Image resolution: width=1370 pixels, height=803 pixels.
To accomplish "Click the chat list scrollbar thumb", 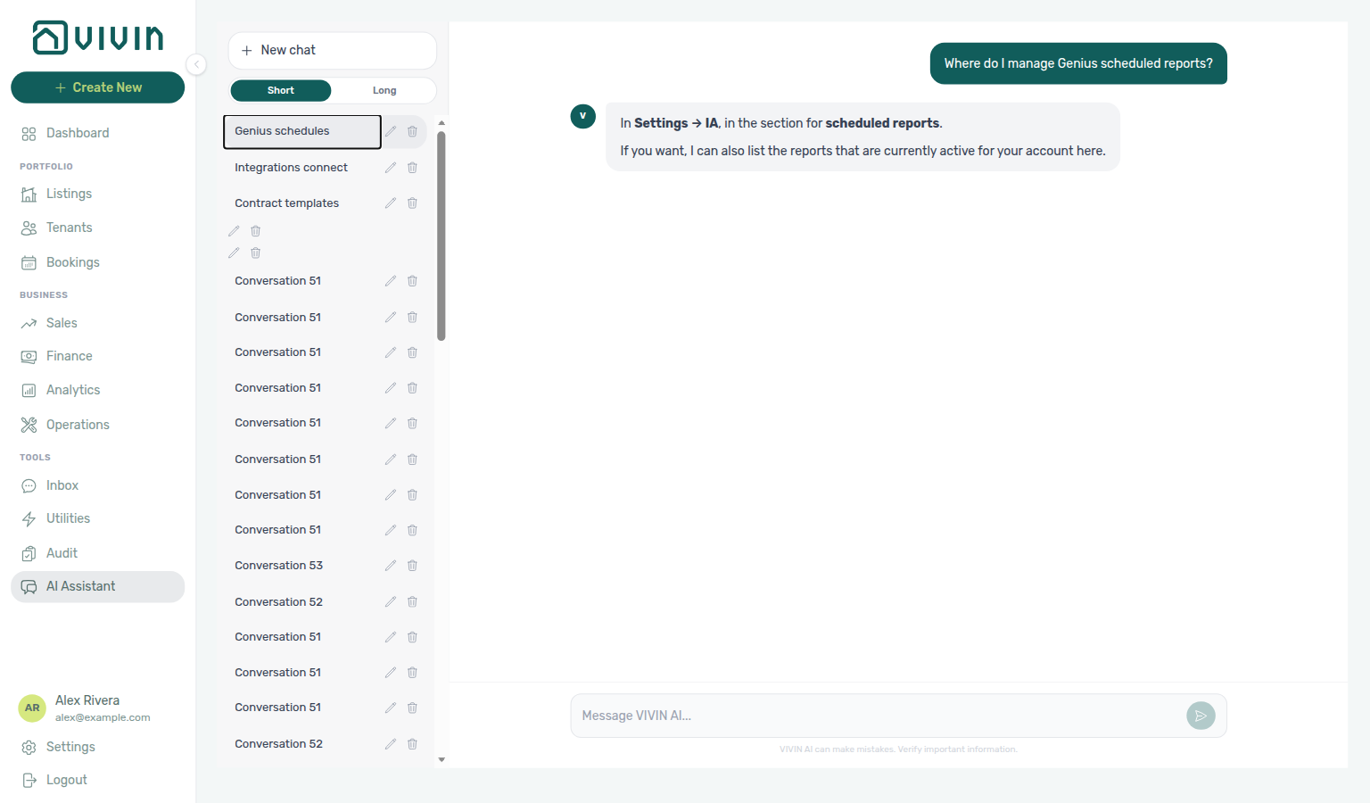I will point(442,236).
